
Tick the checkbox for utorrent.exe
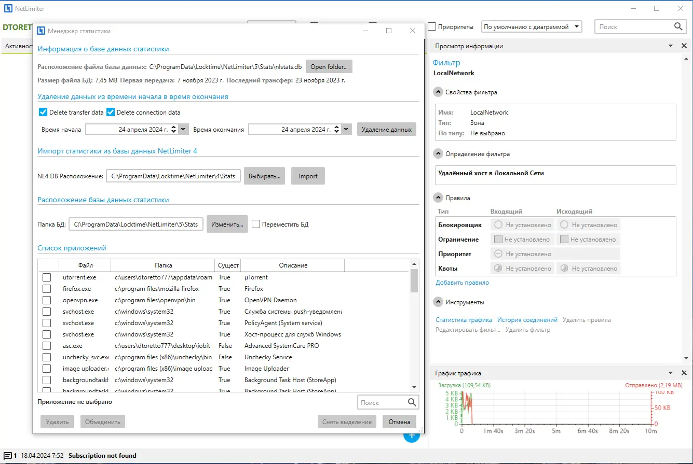[x=47, y=277]
